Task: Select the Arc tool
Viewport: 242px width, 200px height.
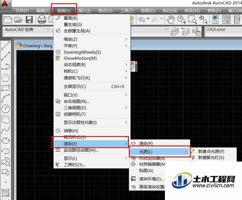Action: pyautogui.click(x=6, y=98)
